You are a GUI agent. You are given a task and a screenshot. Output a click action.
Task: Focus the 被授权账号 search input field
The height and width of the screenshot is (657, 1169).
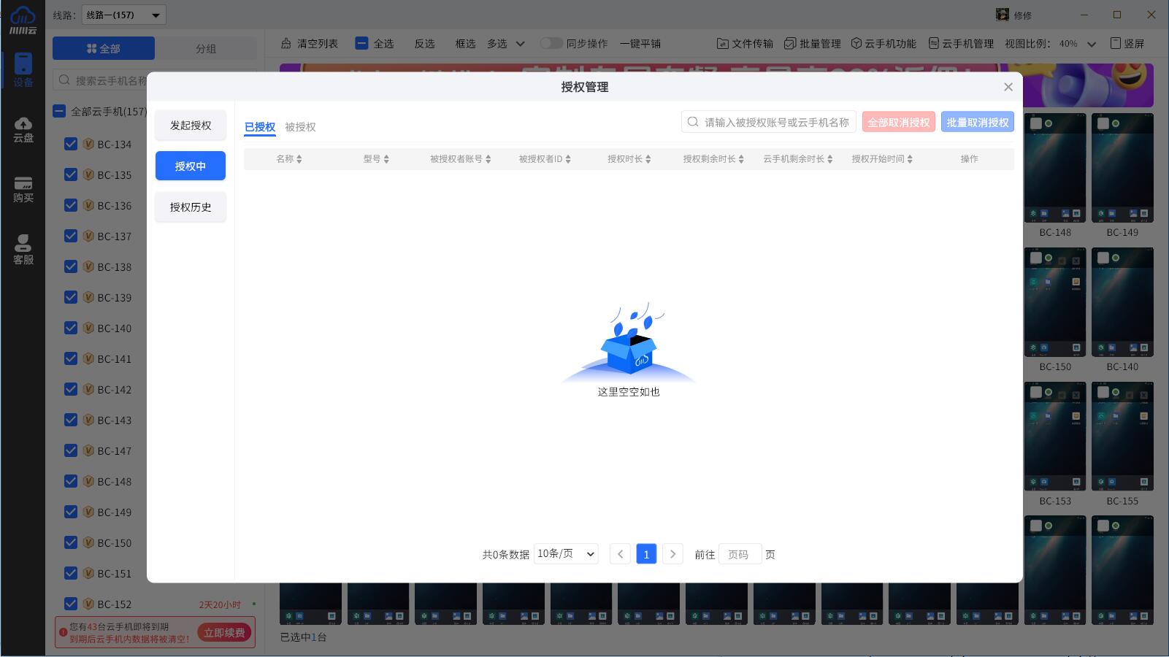coord(775,123)
